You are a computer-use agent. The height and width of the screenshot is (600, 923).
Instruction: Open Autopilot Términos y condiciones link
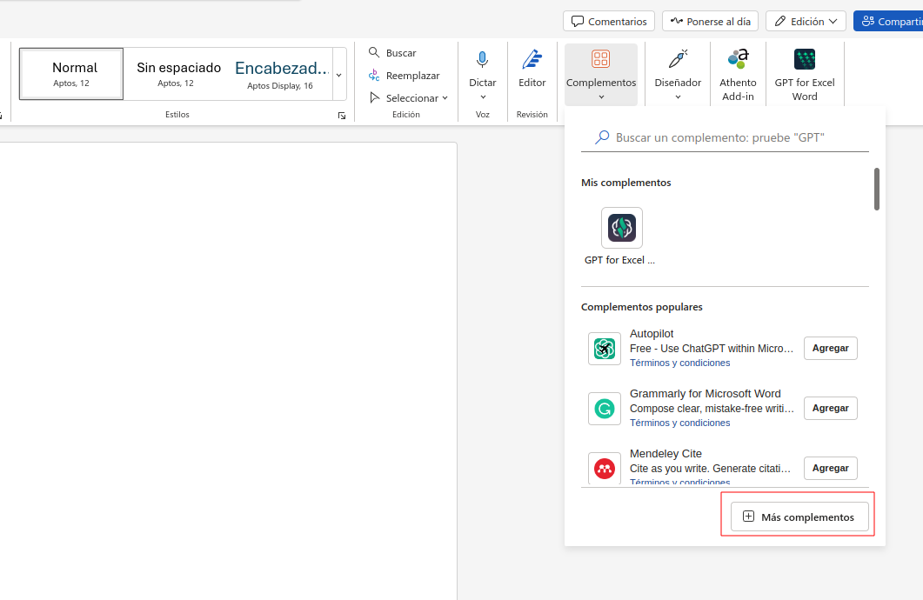[x=679, y=363]
